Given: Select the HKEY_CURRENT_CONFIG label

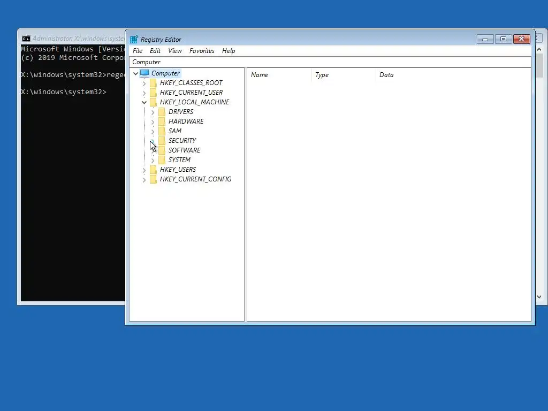Looking at the screenshot, I should coord(195,179).
